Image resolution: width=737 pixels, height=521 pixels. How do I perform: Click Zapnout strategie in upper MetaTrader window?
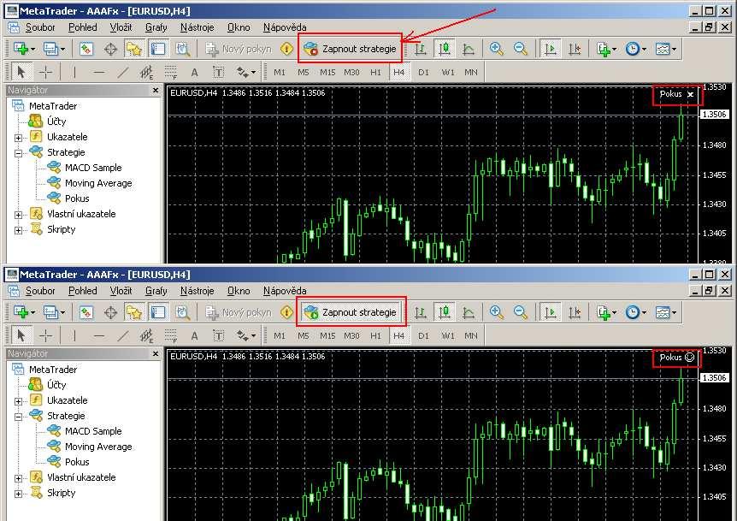point(351,49)
